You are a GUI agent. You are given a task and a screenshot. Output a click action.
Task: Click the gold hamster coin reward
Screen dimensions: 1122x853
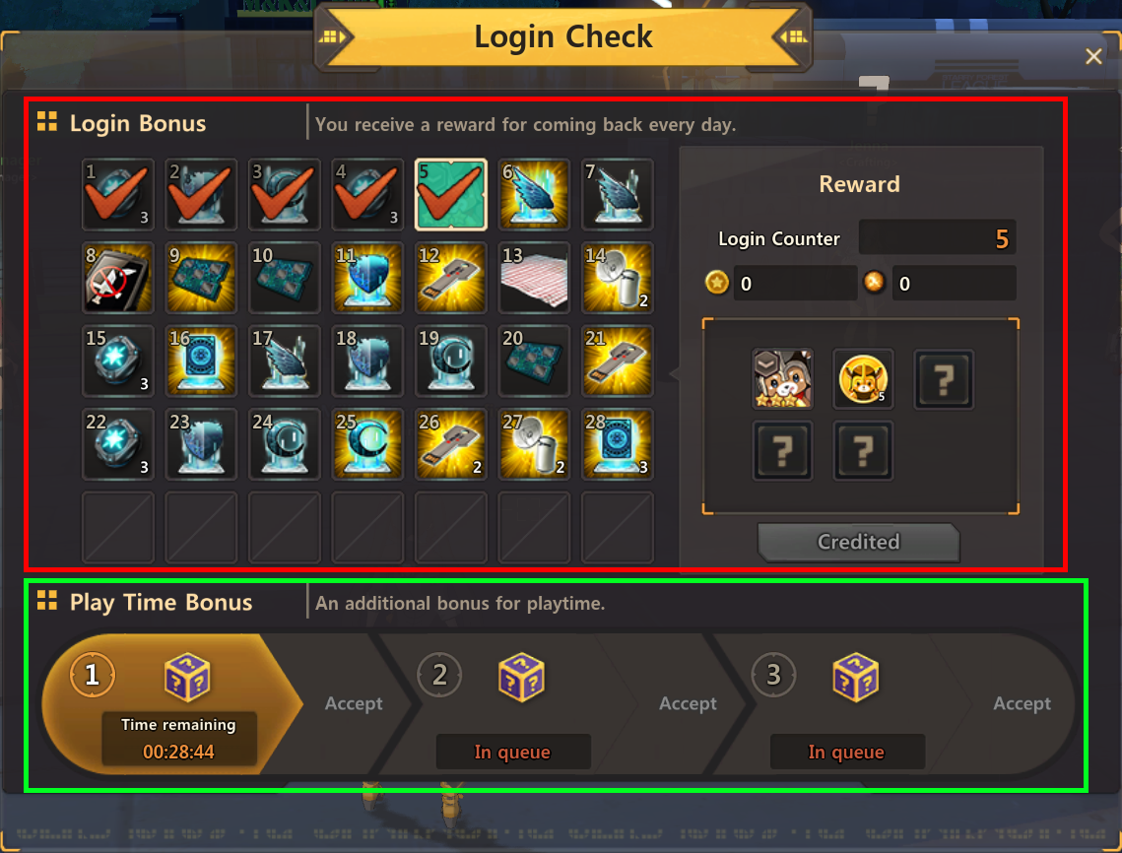click(863, 378)
